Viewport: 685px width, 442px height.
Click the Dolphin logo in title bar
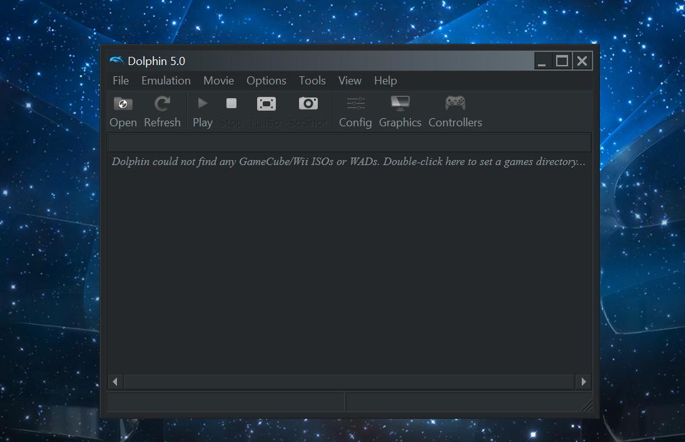(x=116, y=60)
